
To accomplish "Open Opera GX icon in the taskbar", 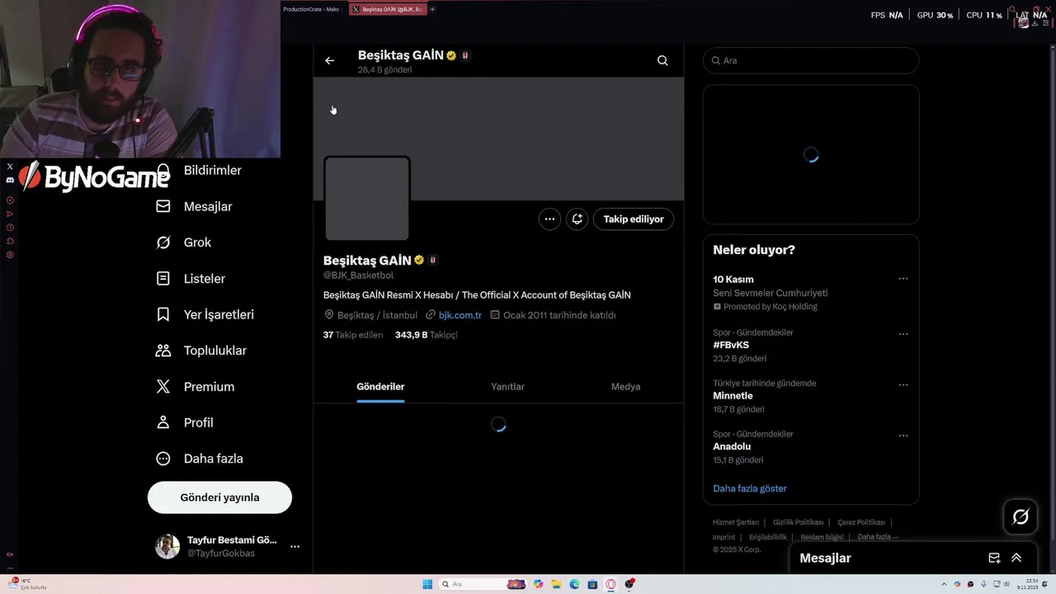I will (x=611, y=584).
